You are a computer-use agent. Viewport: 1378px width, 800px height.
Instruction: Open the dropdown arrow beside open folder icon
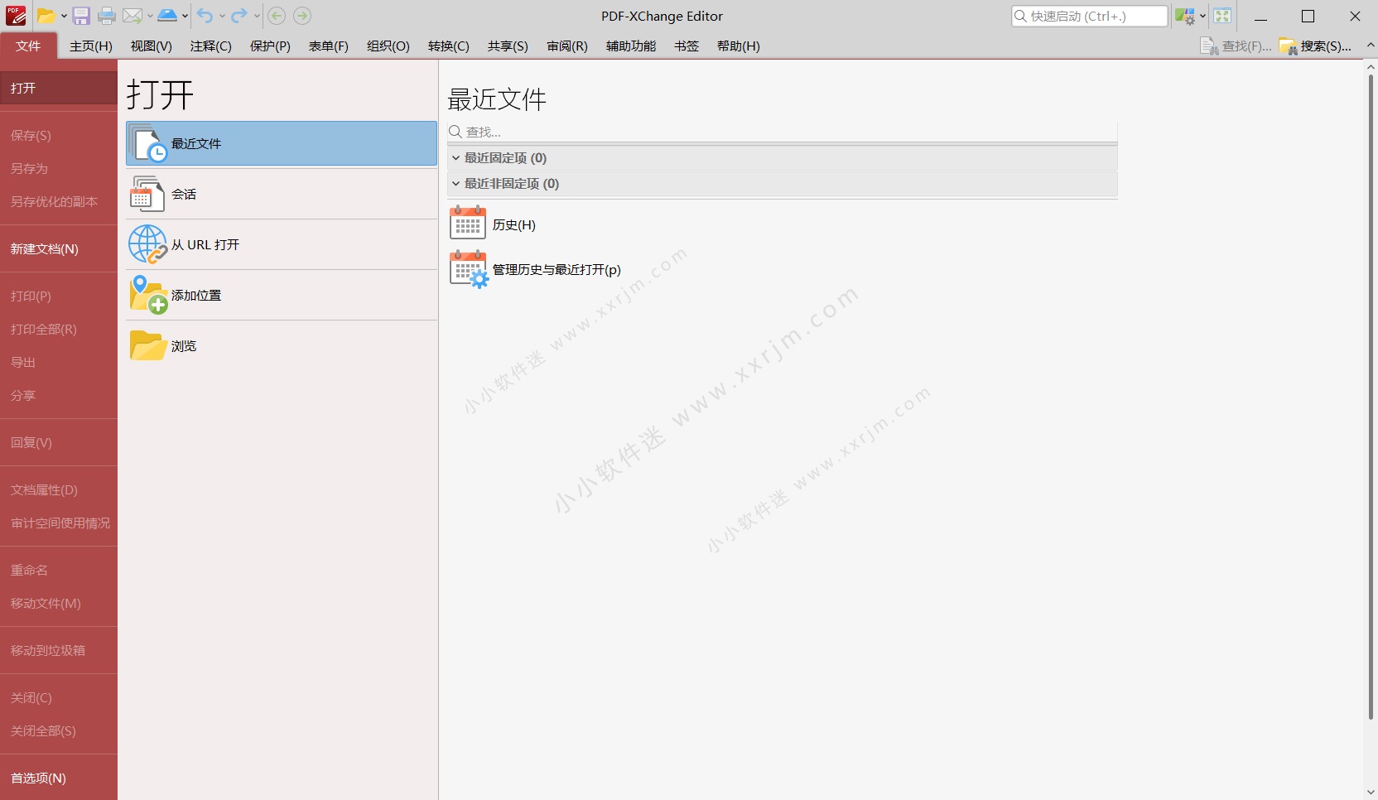[x=64, y=16]
